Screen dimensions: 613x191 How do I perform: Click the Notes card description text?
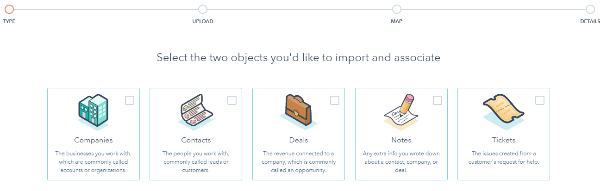tap(401, 162)
